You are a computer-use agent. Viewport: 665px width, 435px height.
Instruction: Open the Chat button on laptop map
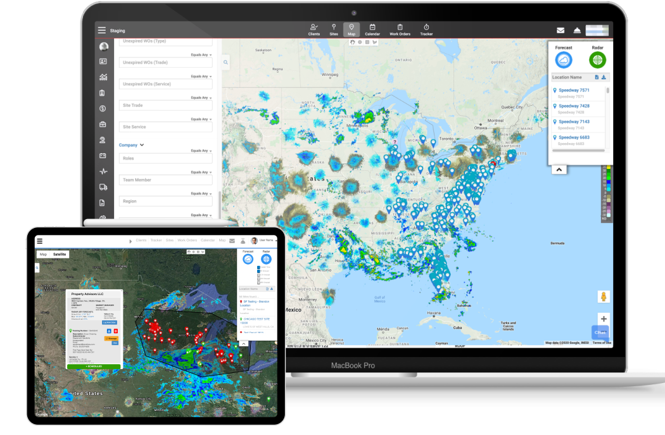coord(600,332)
